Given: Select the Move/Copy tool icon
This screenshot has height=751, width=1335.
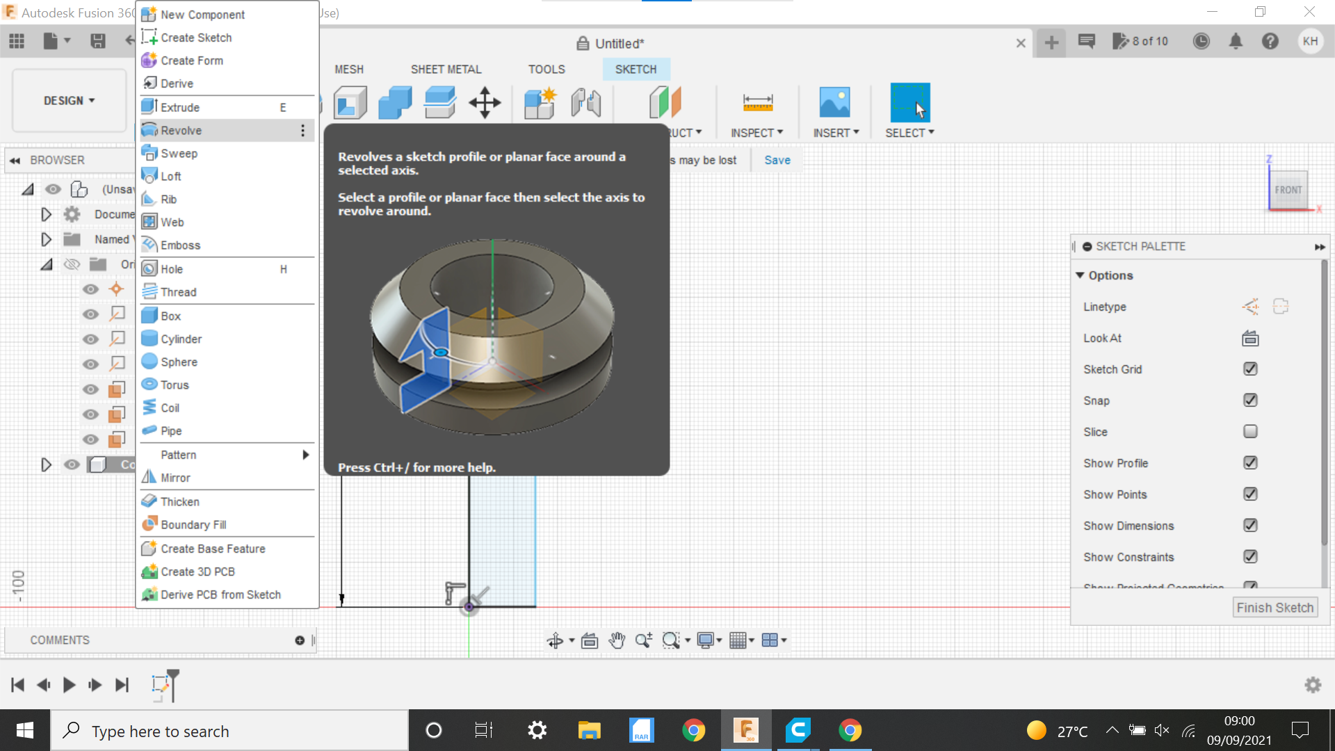Looking at the screenshot, I should click(x=485, y=103).
